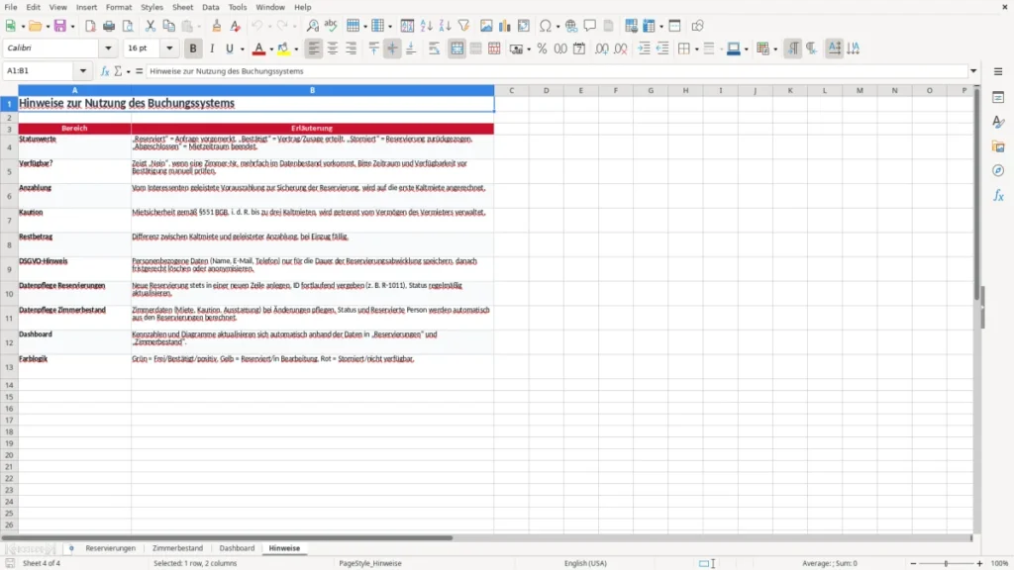The width and height of the screenshot is (1014, 570).
Task: Click the formula input line
Action: pos(557,71)
